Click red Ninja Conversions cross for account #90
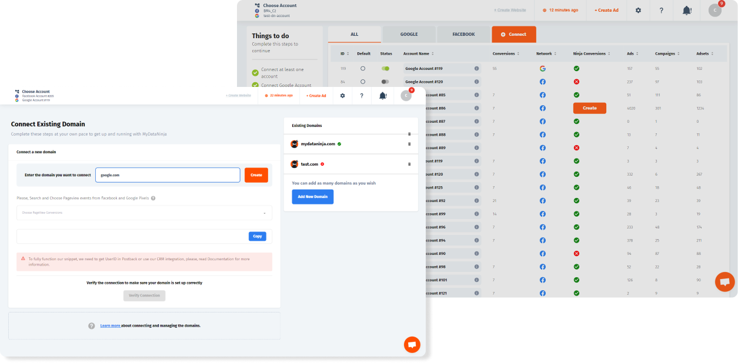738x363 pixels. pyautogui.click(x=576, y=254)
